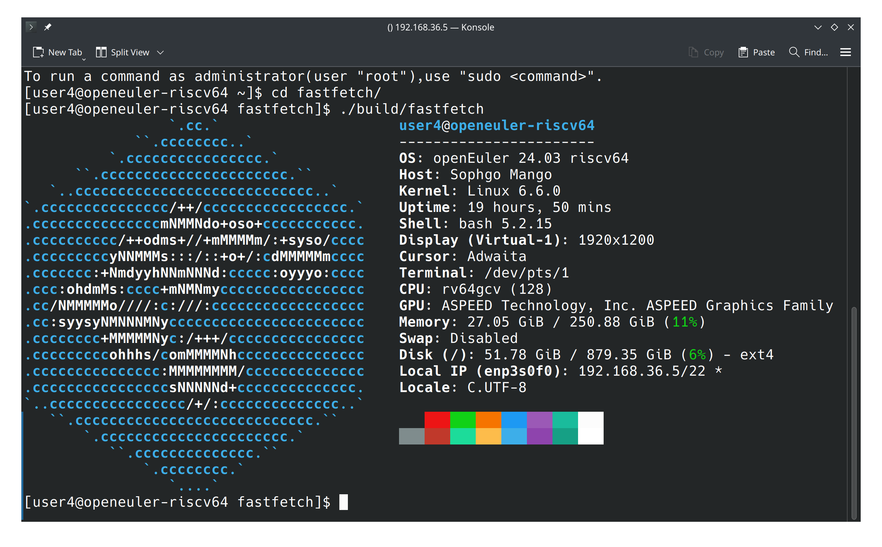
Task: Click the GPU ASPEED Technology line
Action: [616, 305]
